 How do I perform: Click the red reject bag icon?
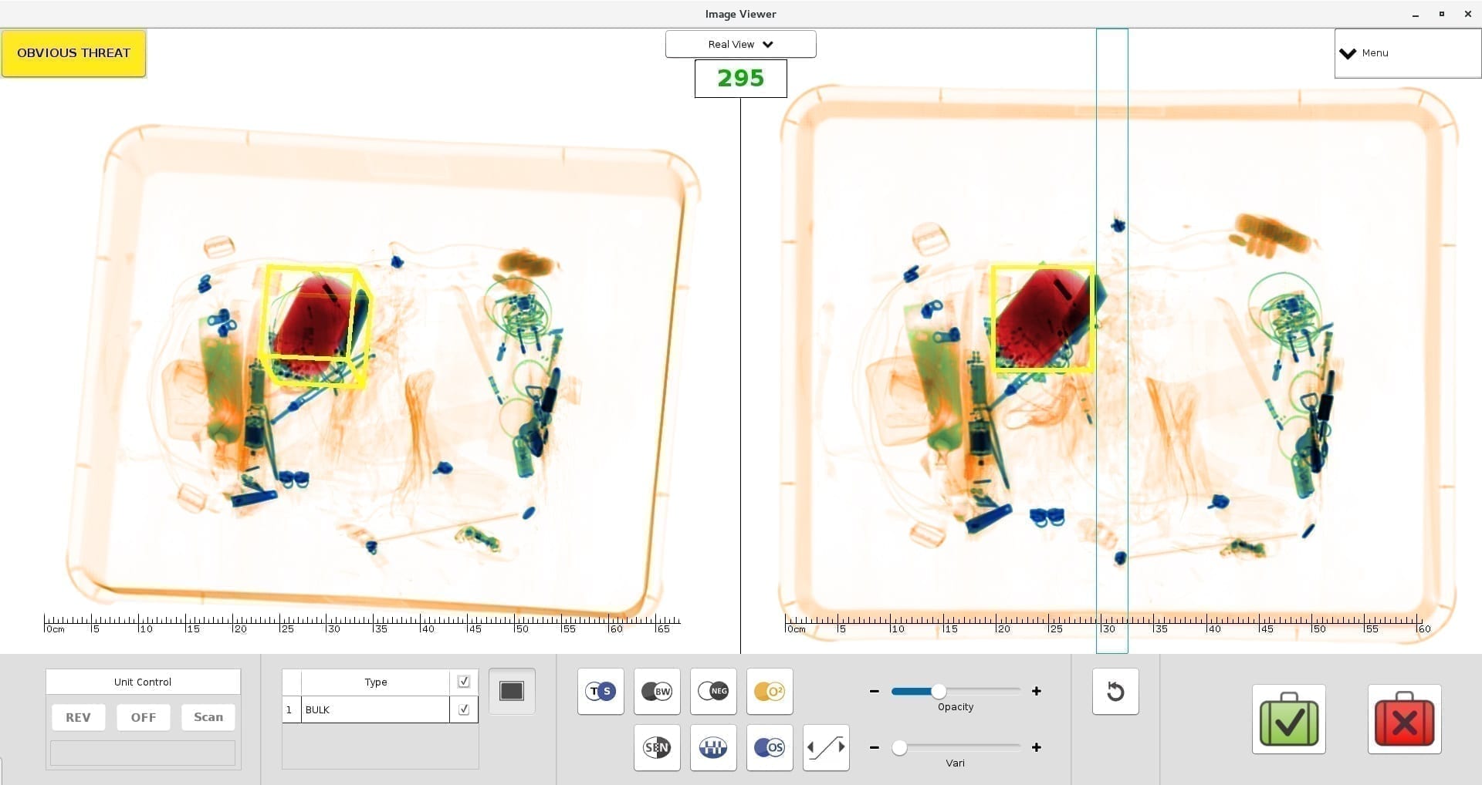point(1405,719)
